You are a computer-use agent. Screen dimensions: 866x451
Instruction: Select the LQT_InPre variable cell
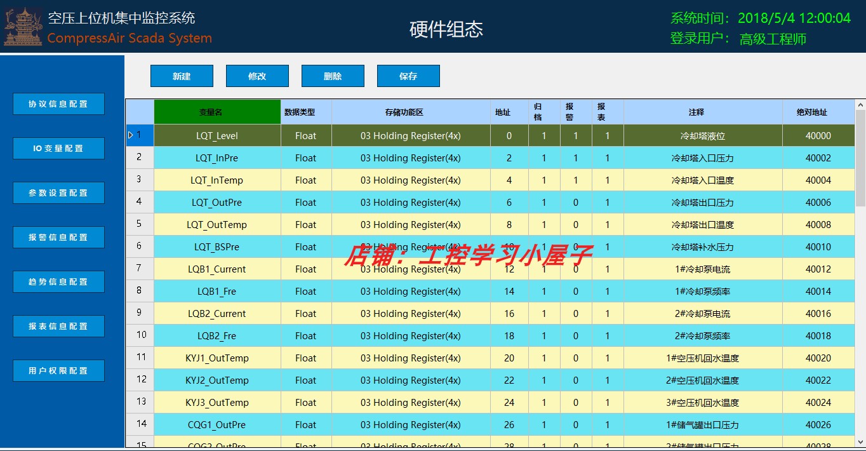click(x=217, y=158)
